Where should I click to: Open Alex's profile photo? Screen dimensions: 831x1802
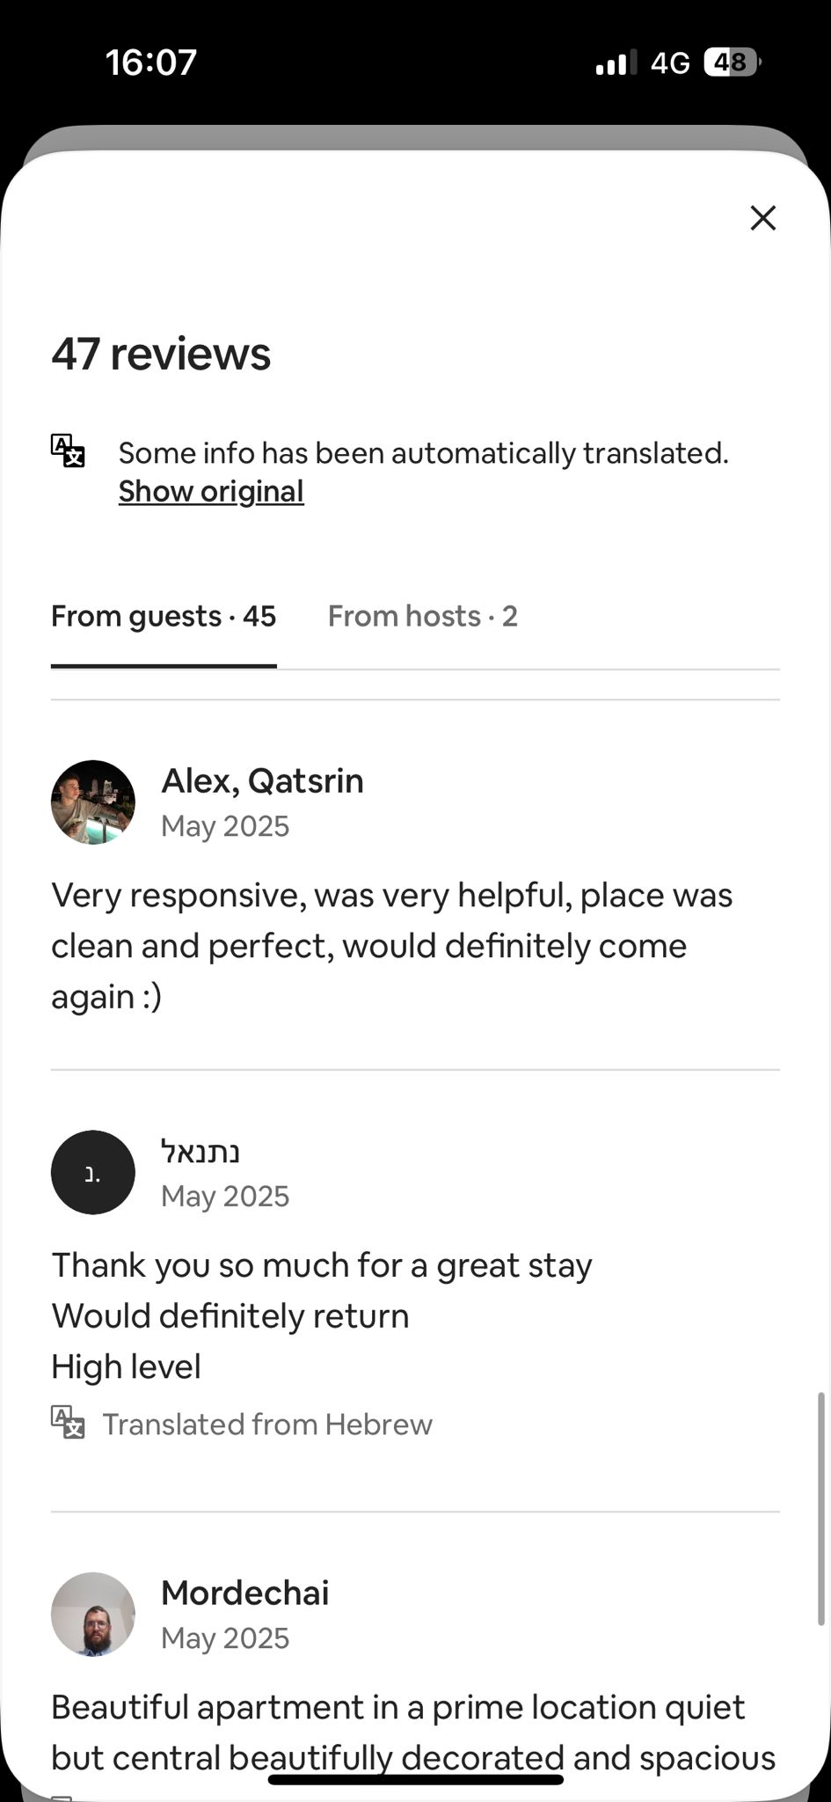[93, 802]
